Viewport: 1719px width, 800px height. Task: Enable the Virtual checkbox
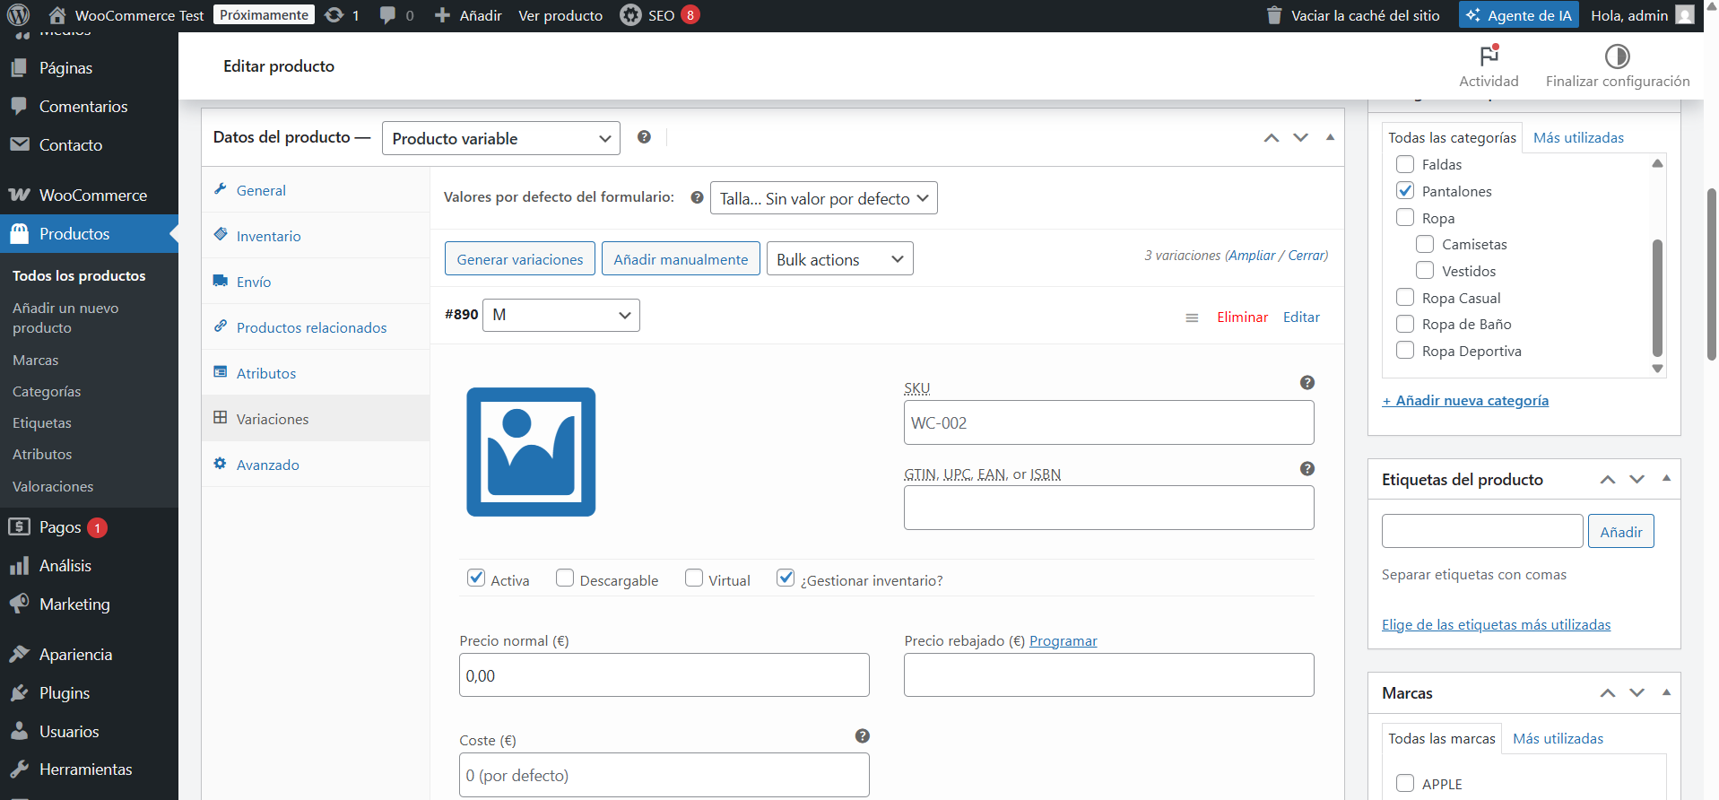[x=694, y=578]
